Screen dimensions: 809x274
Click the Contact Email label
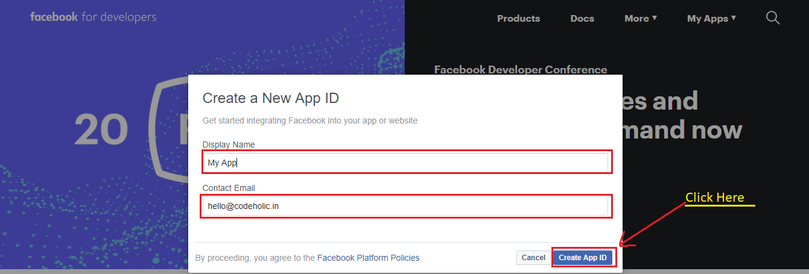pyautogui.click(x=229, y=188)
